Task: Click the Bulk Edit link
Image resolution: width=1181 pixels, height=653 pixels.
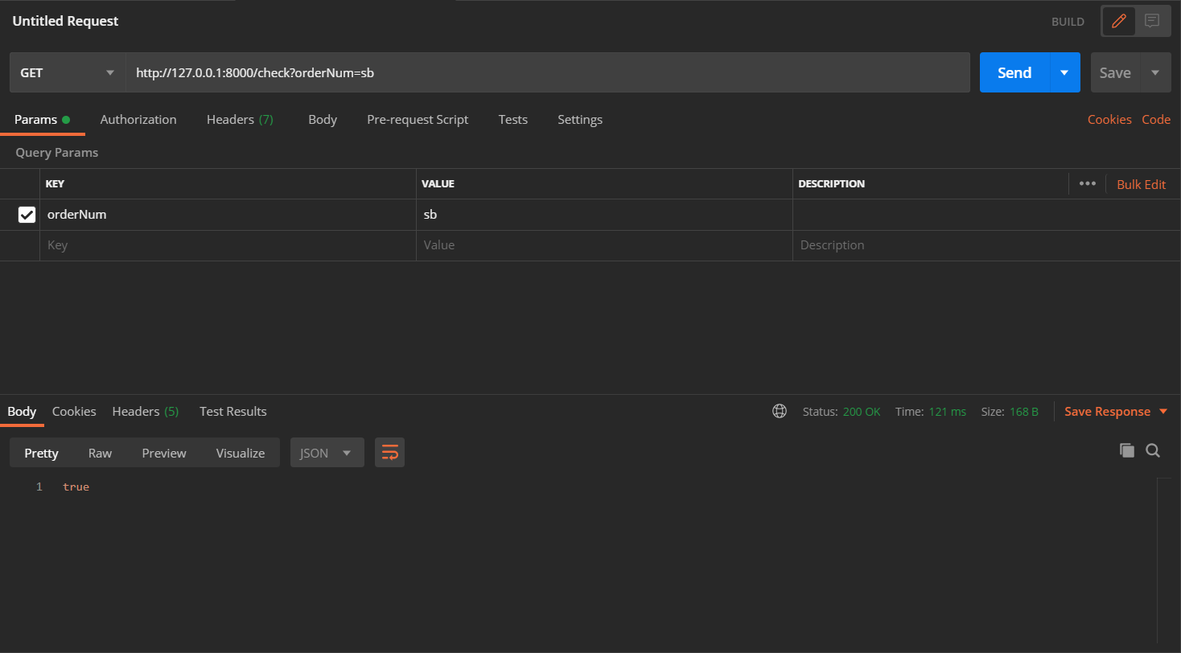Action: (x=1141, y=184)
